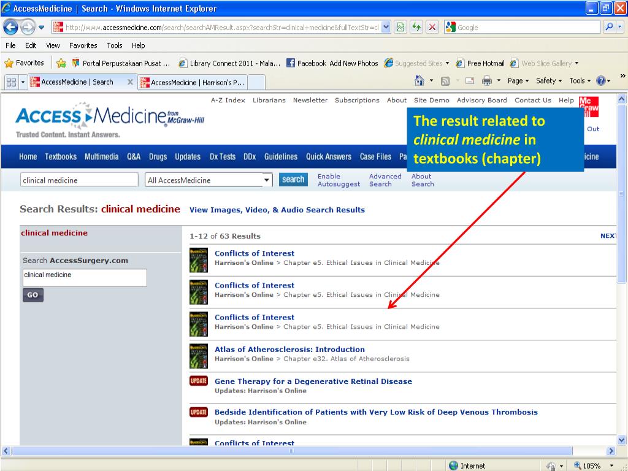
Task: Open Free Hotmail bookmark
Action: coord(481,63)
